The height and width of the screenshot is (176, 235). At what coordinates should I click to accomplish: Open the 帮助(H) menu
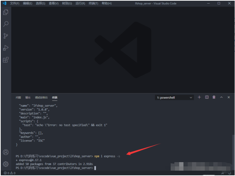(x=107, y=3)
